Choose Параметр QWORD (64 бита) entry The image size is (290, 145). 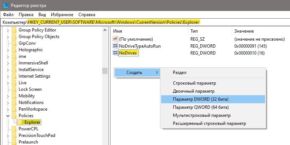click(213, 107)
